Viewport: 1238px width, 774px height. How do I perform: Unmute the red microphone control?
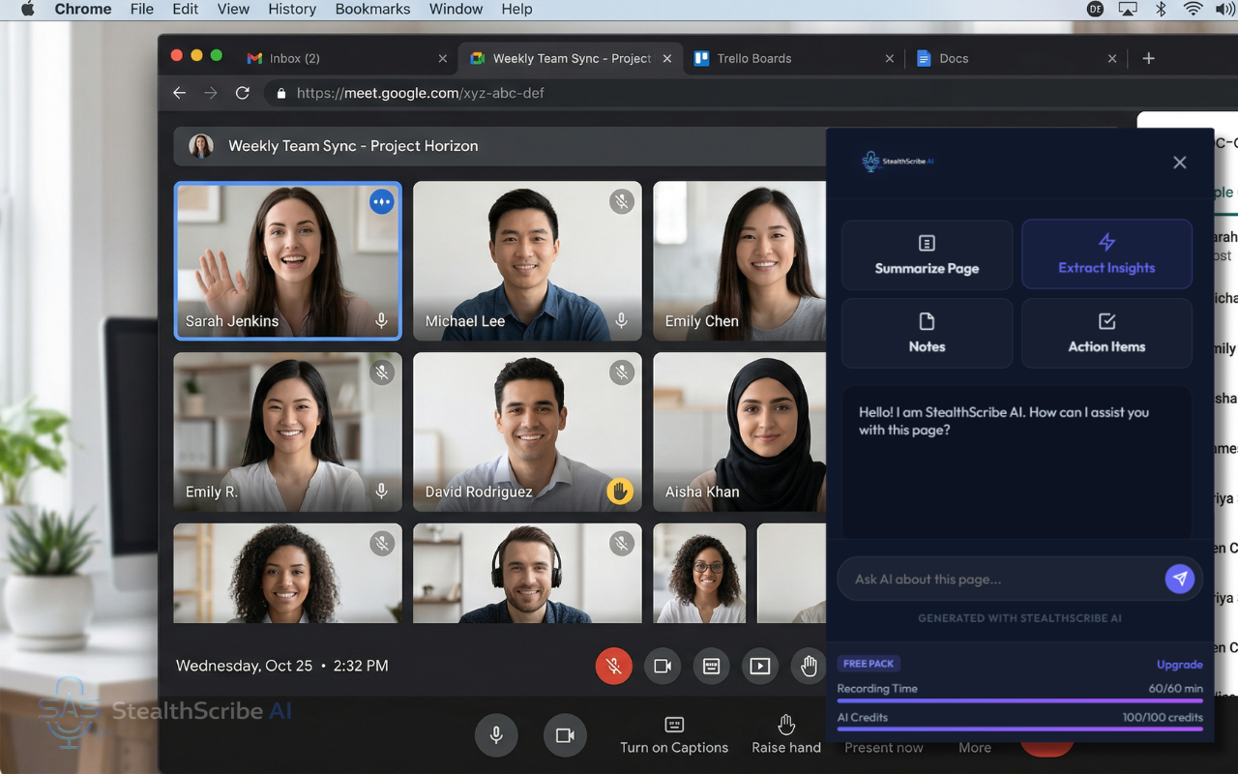(613, 666)
